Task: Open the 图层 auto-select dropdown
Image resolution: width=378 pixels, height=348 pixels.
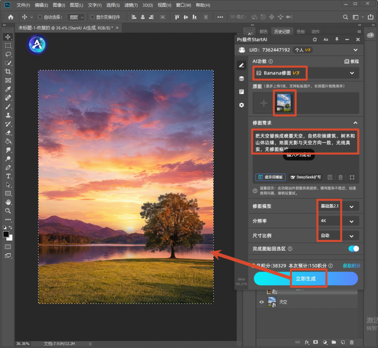Action: [76, 17]
